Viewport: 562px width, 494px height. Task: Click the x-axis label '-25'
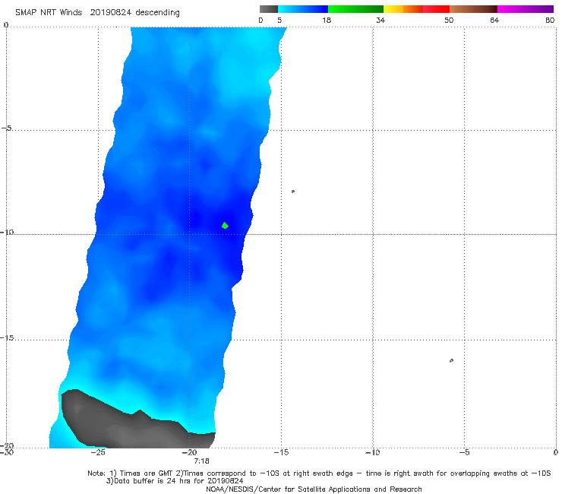tap(98, 453)
